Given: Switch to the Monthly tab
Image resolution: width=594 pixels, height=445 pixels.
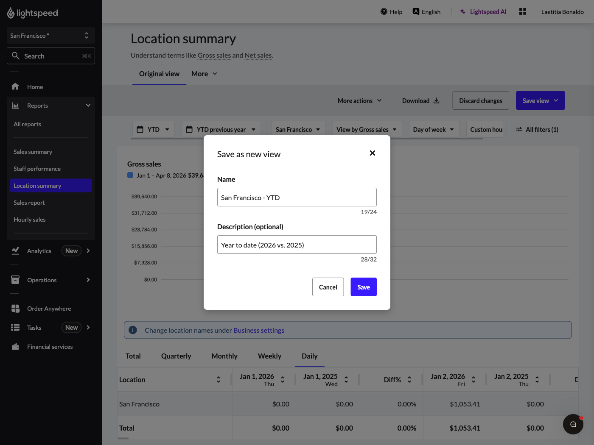Looking at the screenshot, I should (224, 356).
